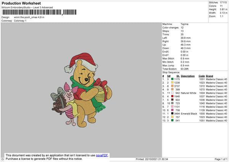Click the Code column header
The height and width of the screenshot is (162, 229).
pos(202,76)
